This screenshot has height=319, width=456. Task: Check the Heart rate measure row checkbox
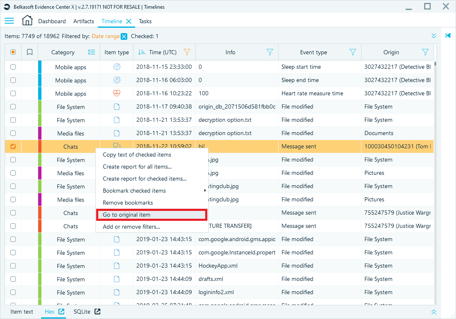(x=13, y=94)
